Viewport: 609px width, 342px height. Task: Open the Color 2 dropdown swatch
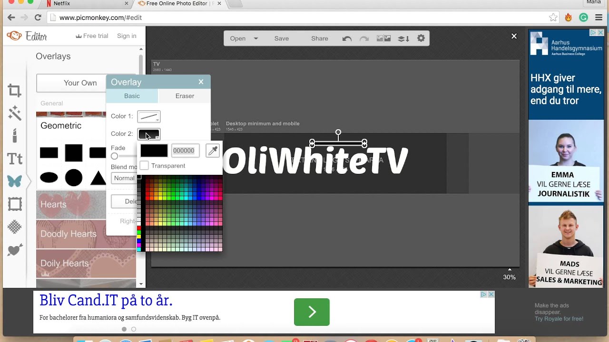[x=149, y=134]
